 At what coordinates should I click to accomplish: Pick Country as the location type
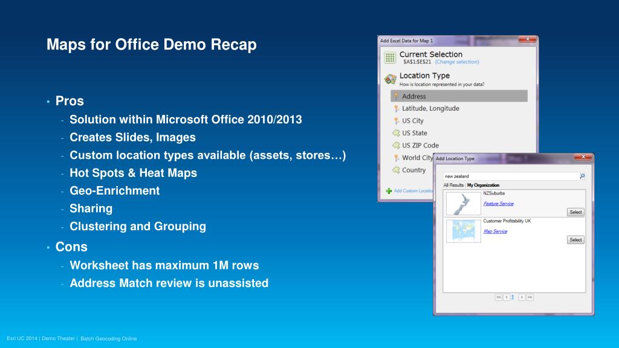(x=413, y=170)
